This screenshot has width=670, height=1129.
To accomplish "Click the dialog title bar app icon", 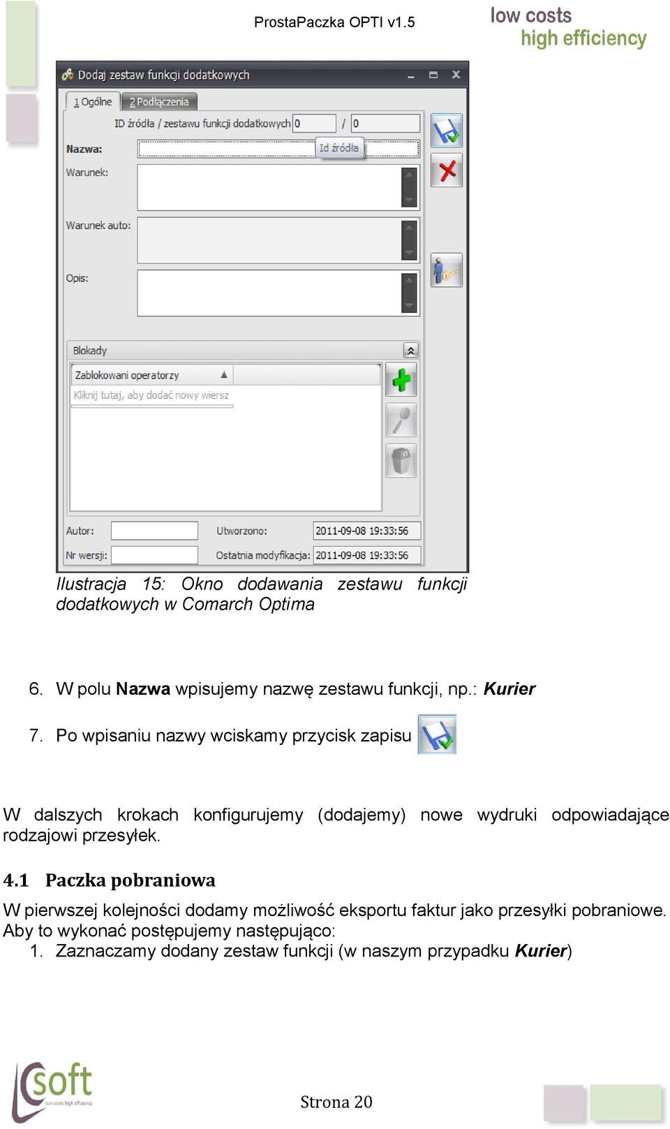I will pos(68,75).
